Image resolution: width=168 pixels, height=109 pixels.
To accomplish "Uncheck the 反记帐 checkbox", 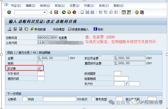I will click(x=39, y=68).
